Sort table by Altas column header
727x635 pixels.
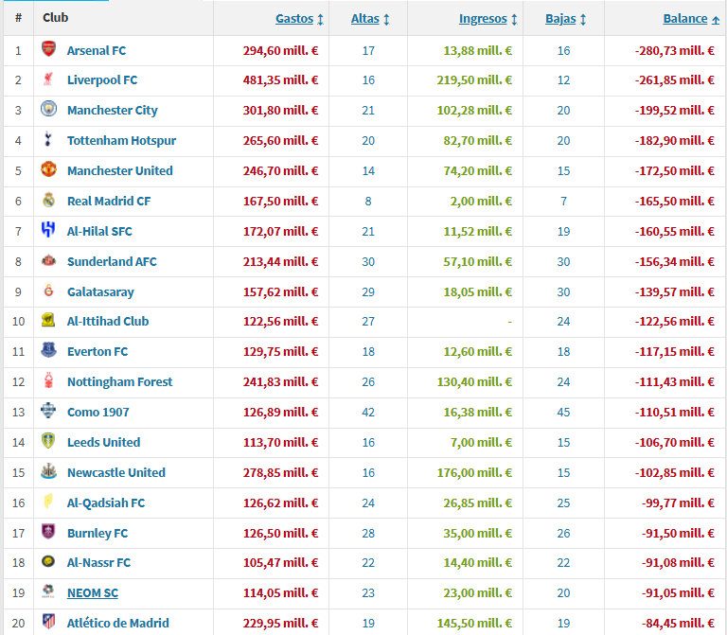[370, 19]
